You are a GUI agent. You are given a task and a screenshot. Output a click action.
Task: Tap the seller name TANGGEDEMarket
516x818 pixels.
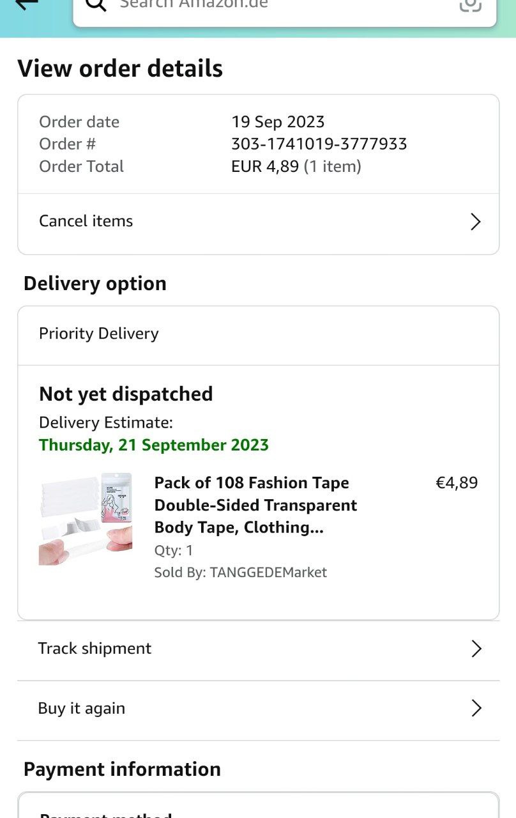(x=268, y=573)
